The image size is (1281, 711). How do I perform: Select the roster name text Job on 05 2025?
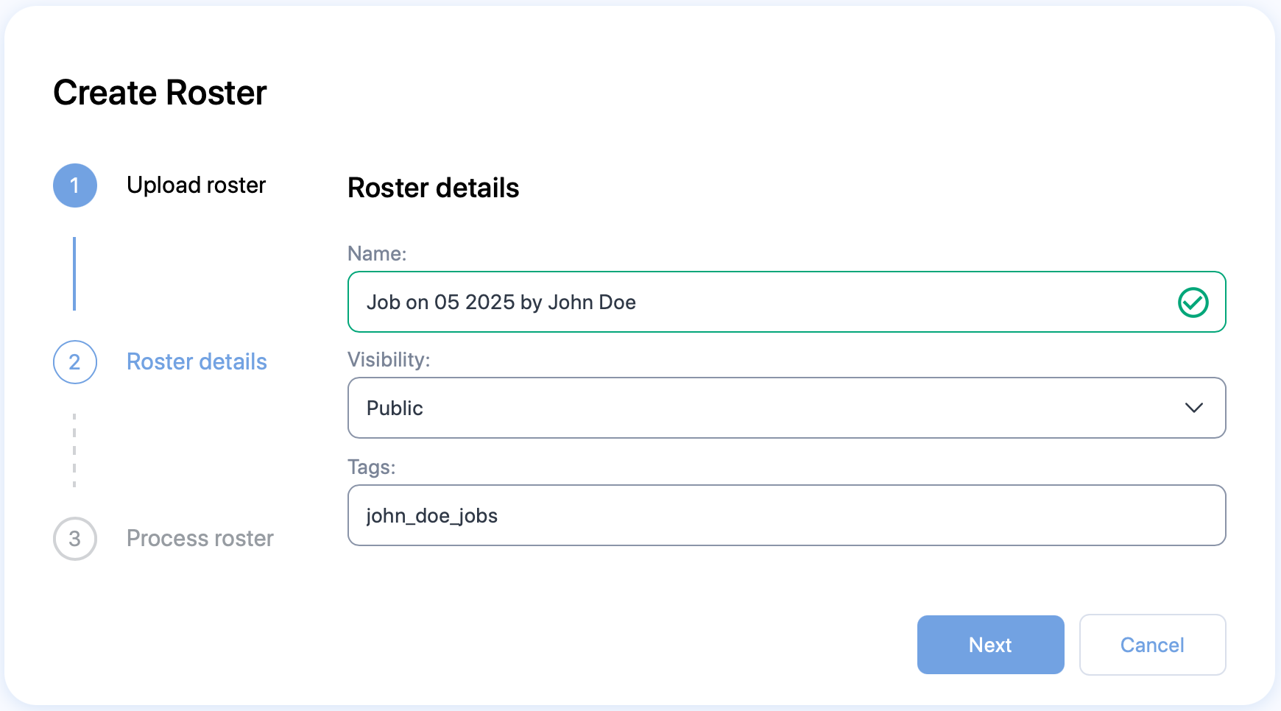(x=501, y=302)
